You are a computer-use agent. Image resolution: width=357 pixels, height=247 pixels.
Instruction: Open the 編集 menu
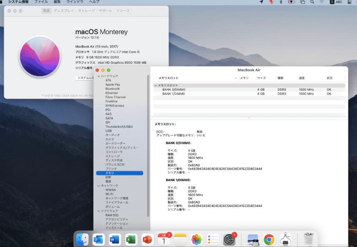click(57, 2)
